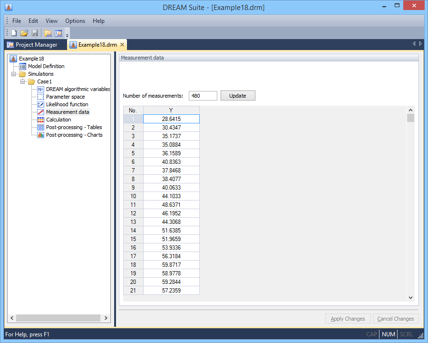Screen dimensions: 428x343
Task: Click the Parameter space icon
Action: tap(41, 97)
